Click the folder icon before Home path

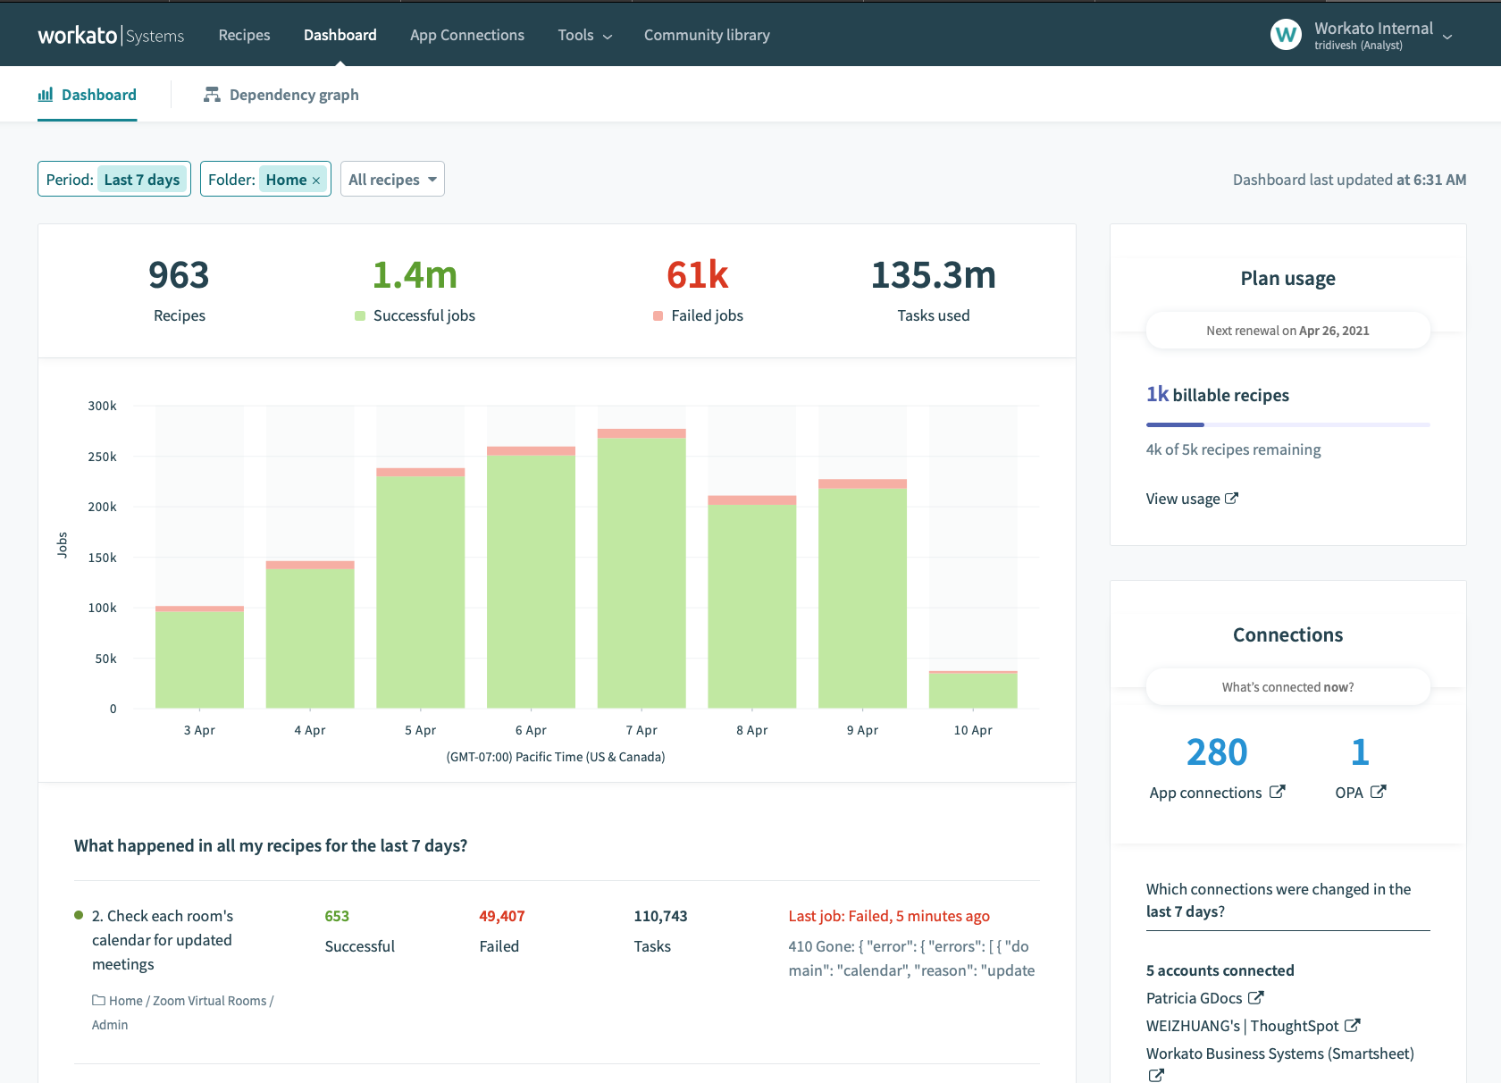[x=98, y=1000]
